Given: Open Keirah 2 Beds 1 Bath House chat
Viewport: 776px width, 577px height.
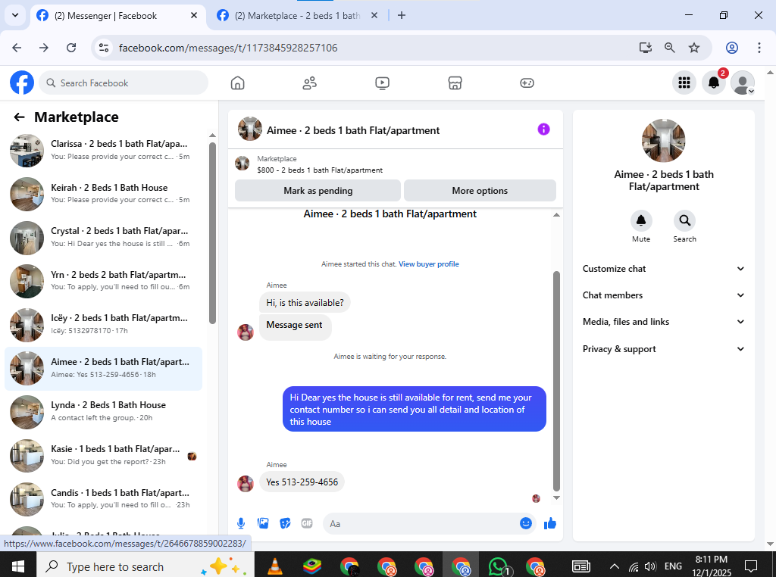Looking at the screenshot, I should pyautogui.click(x=104, y=194).
